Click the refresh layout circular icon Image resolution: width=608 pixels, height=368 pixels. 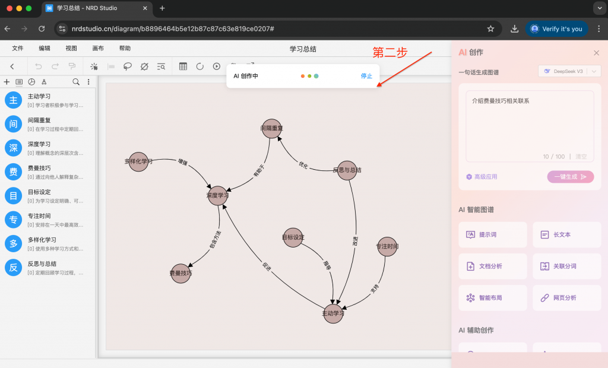tap(199, 66)
